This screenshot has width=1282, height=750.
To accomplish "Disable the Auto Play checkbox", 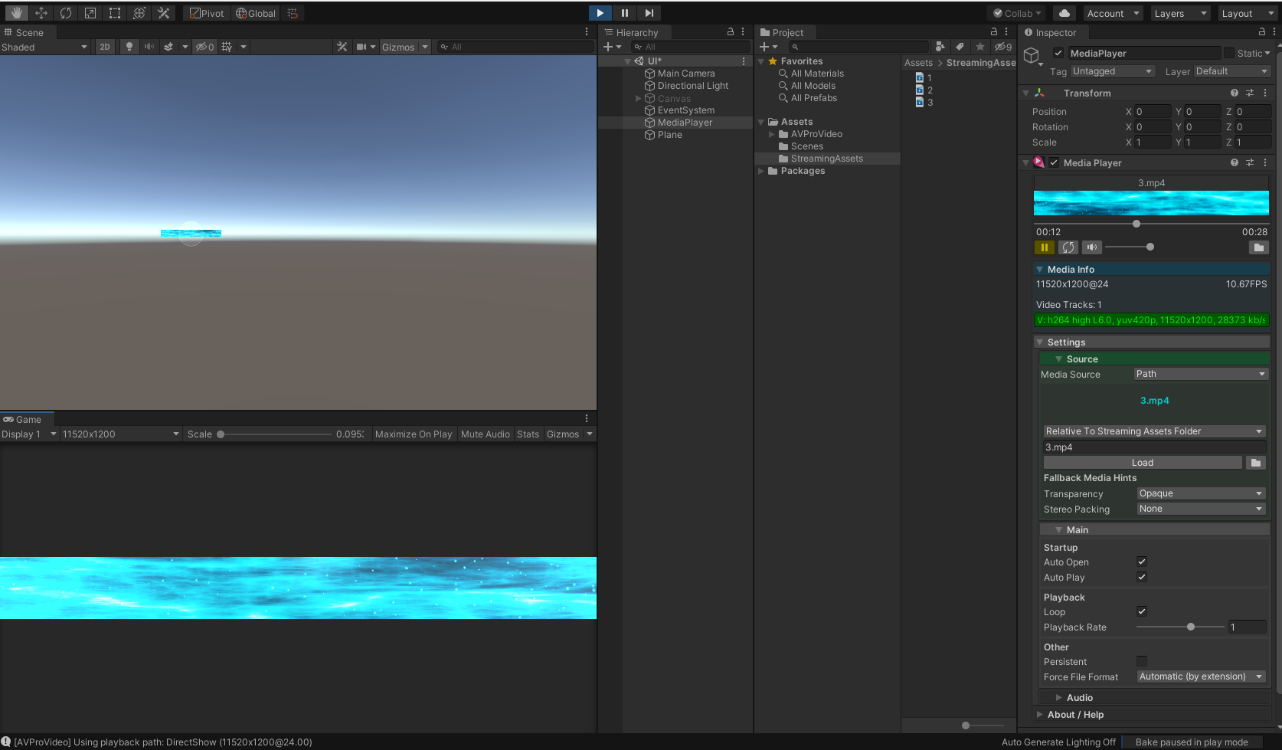I will click(x=1141, y=577).
